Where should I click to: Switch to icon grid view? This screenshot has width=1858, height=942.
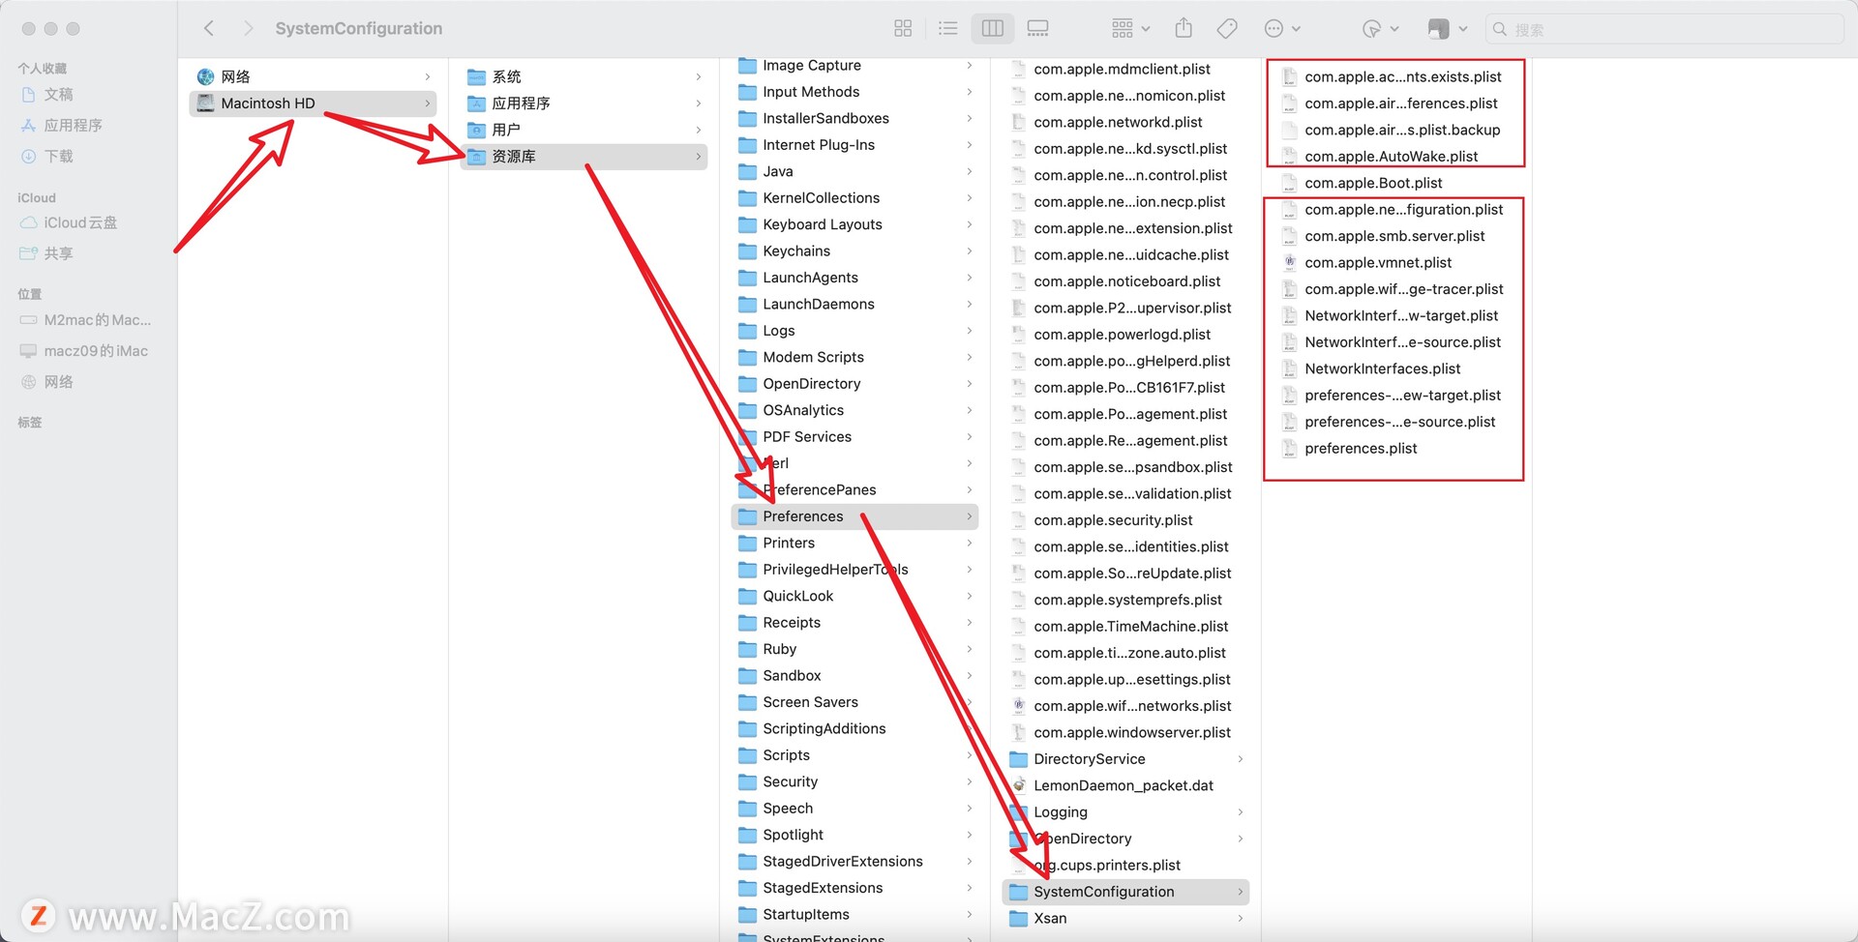click(x=903, y=29)
